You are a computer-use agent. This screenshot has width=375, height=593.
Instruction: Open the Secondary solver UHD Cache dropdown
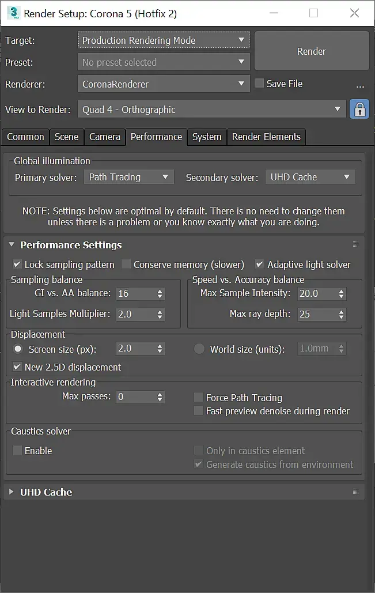(310, 177)
